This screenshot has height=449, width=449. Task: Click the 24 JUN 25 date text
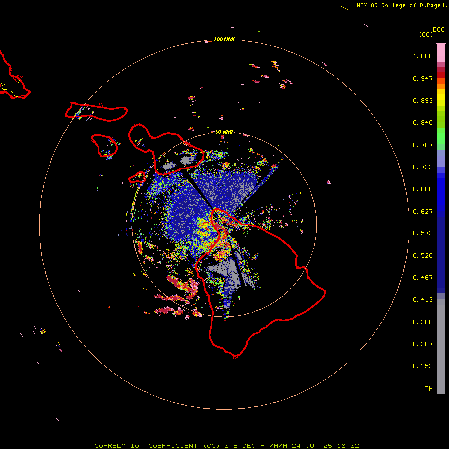tap(312, 446)
